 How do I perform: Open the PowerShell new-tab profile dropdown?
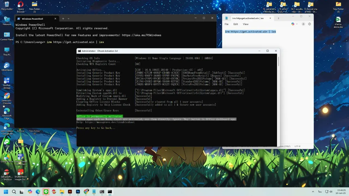pos(68,19)
